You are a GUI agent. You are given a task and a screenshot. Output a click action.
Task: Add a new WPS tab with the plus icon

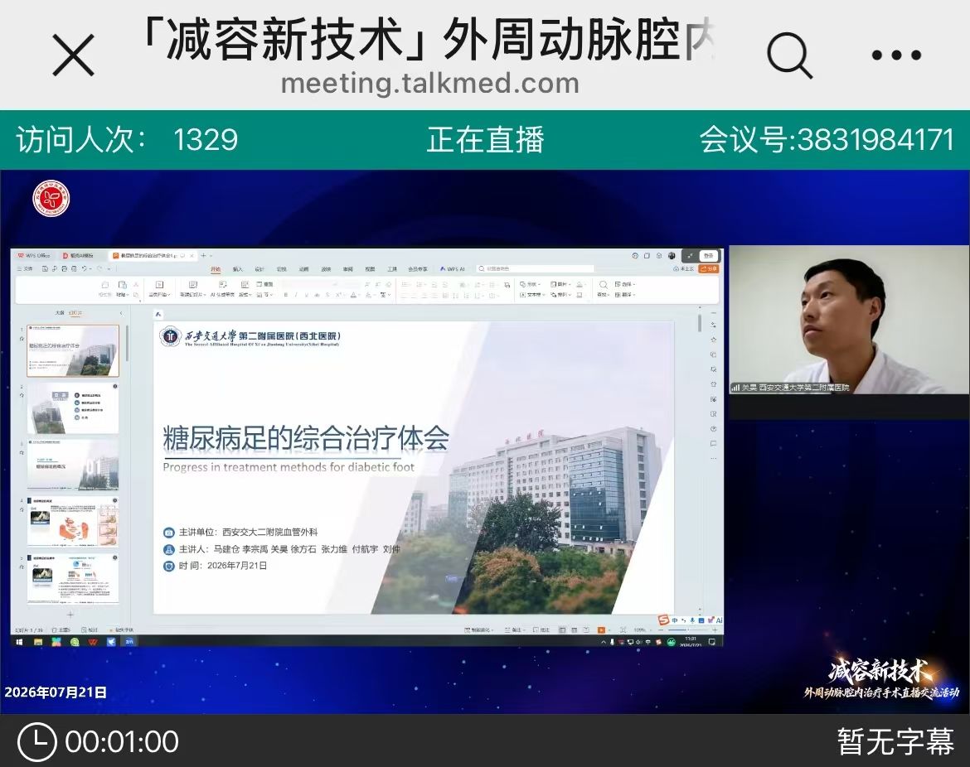(203, 255)
